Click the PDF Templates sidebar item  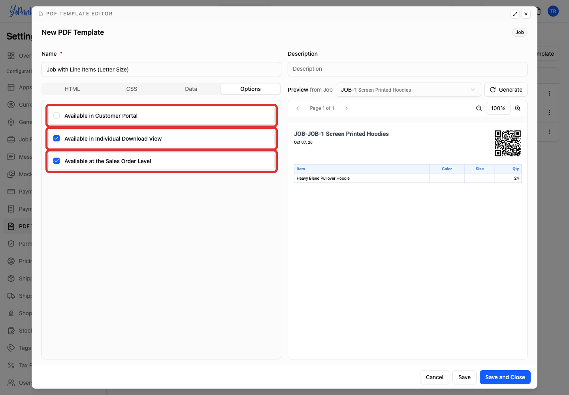coord(18,226)
